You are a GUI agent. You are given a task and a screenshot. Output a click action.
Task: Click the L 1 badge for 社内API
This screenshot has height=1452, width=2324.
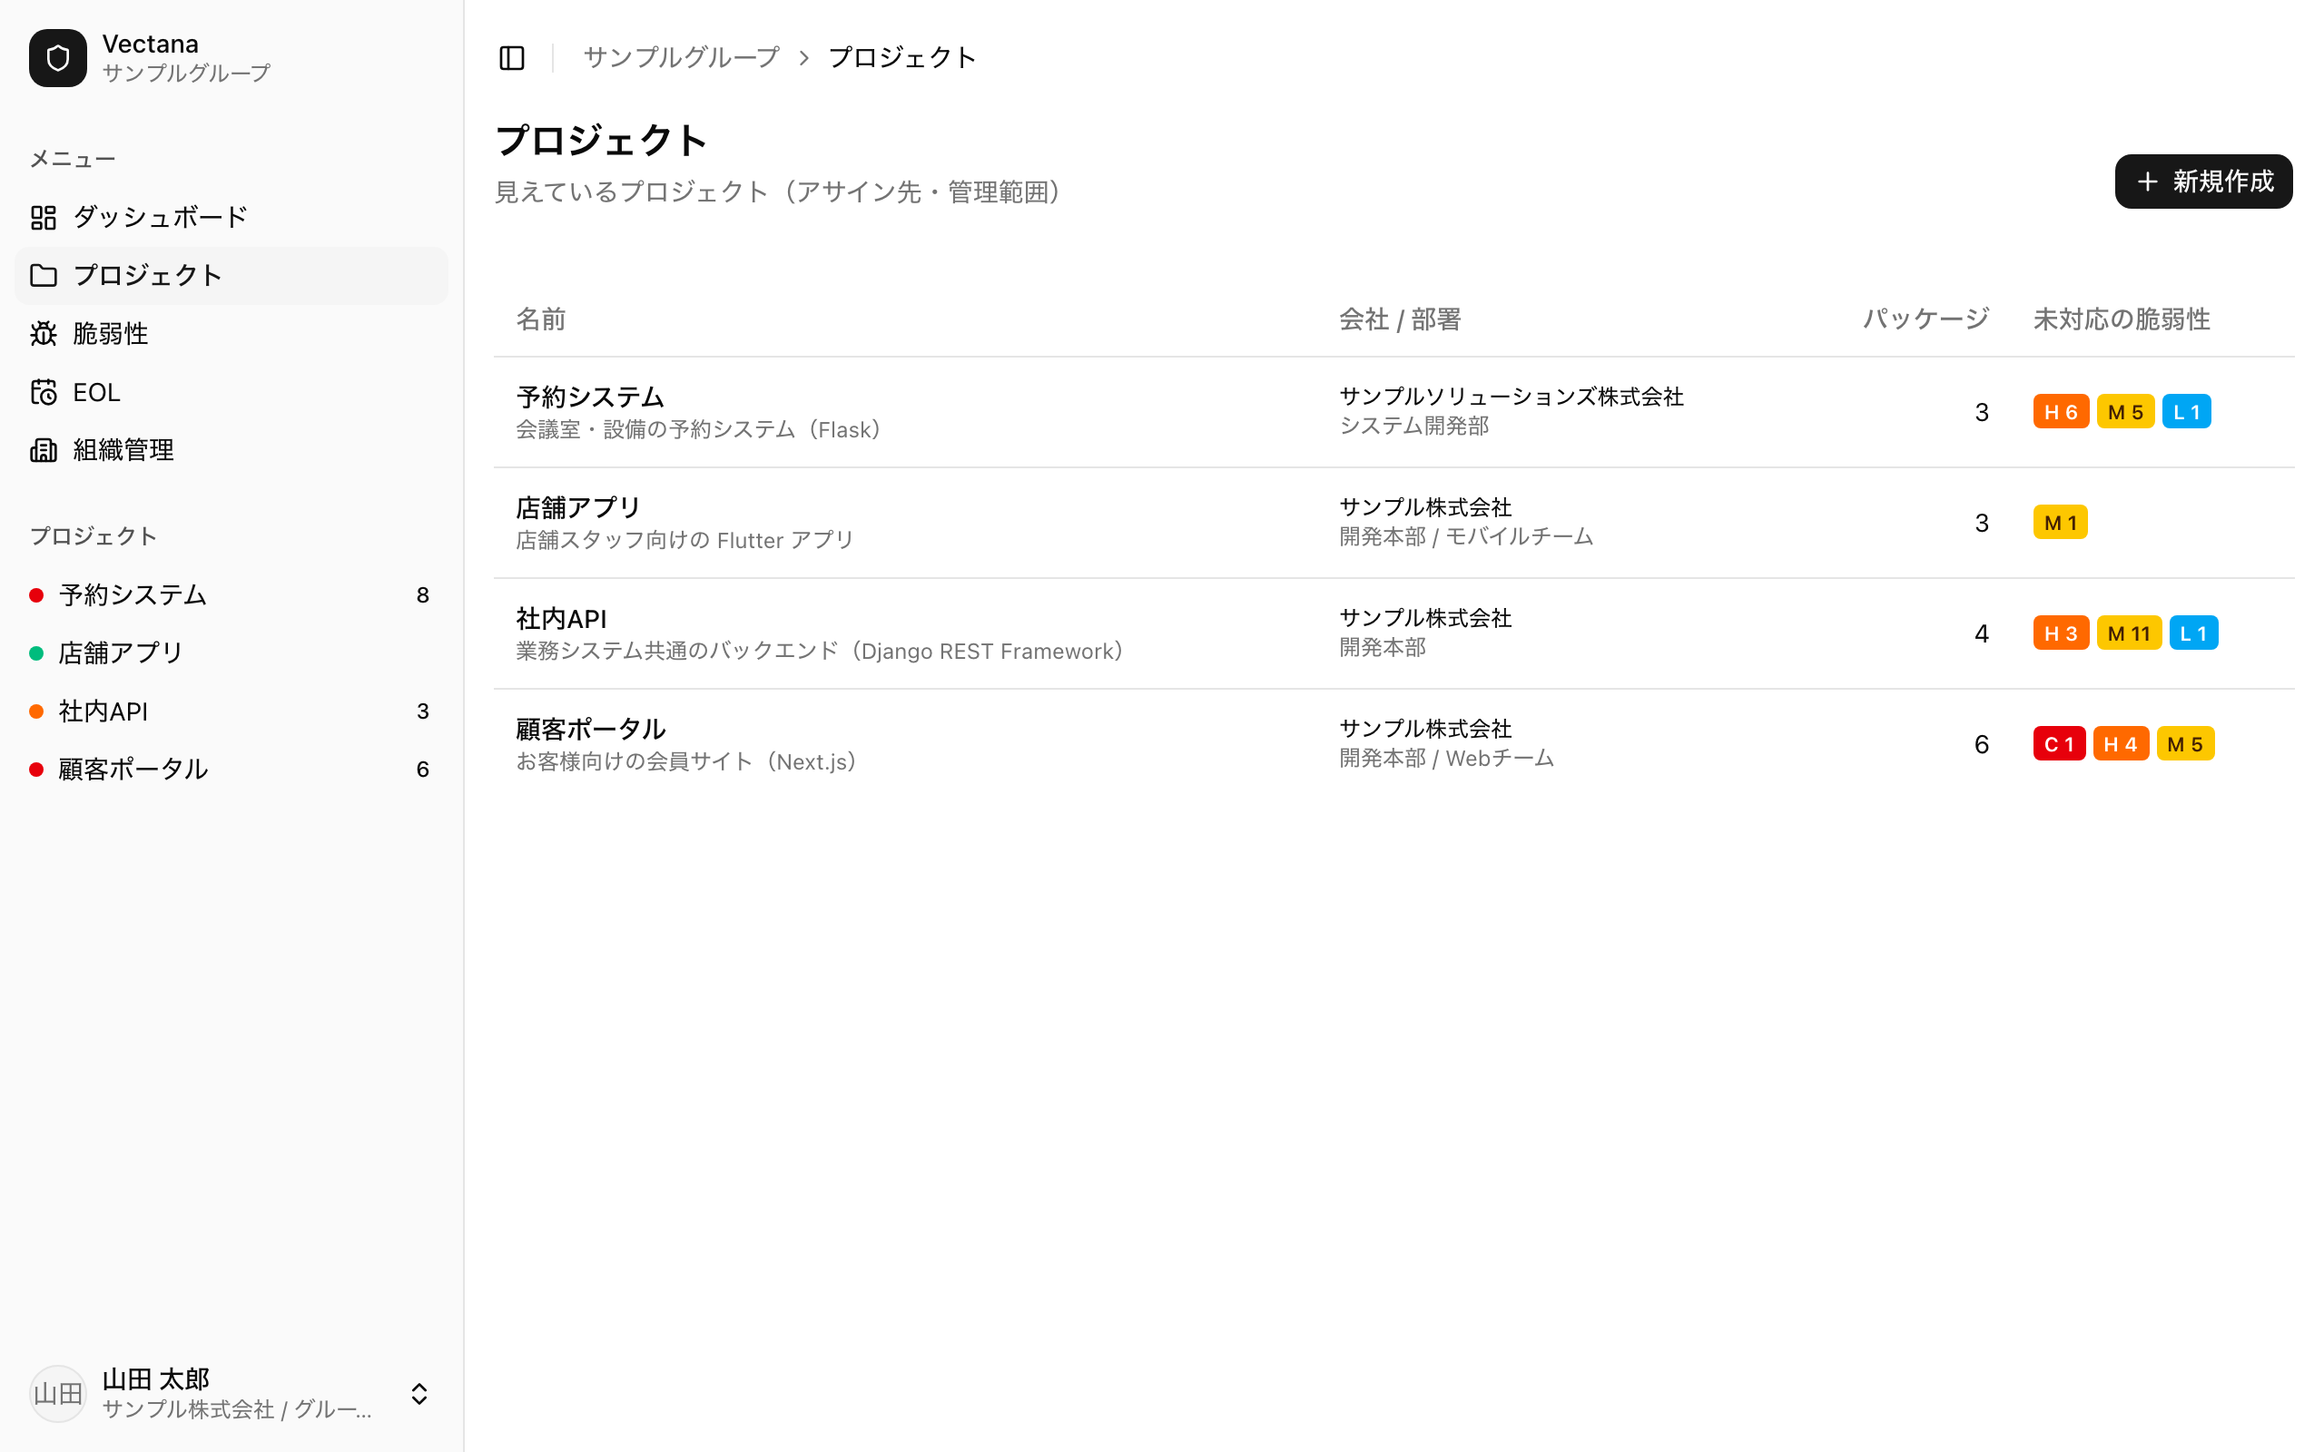point(2193,633)
